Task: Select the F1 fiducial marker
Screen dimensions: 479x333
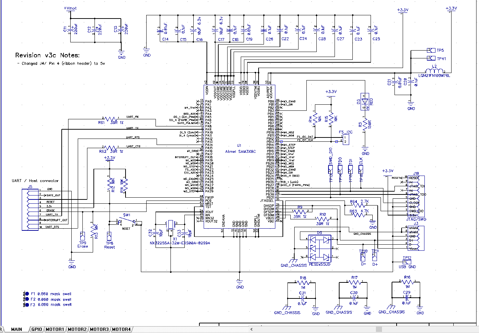Action: point(27,294)
